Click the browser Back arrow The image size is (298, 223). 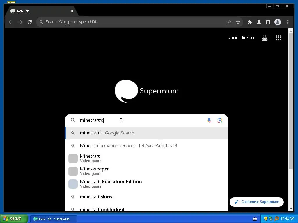(11, 22)
